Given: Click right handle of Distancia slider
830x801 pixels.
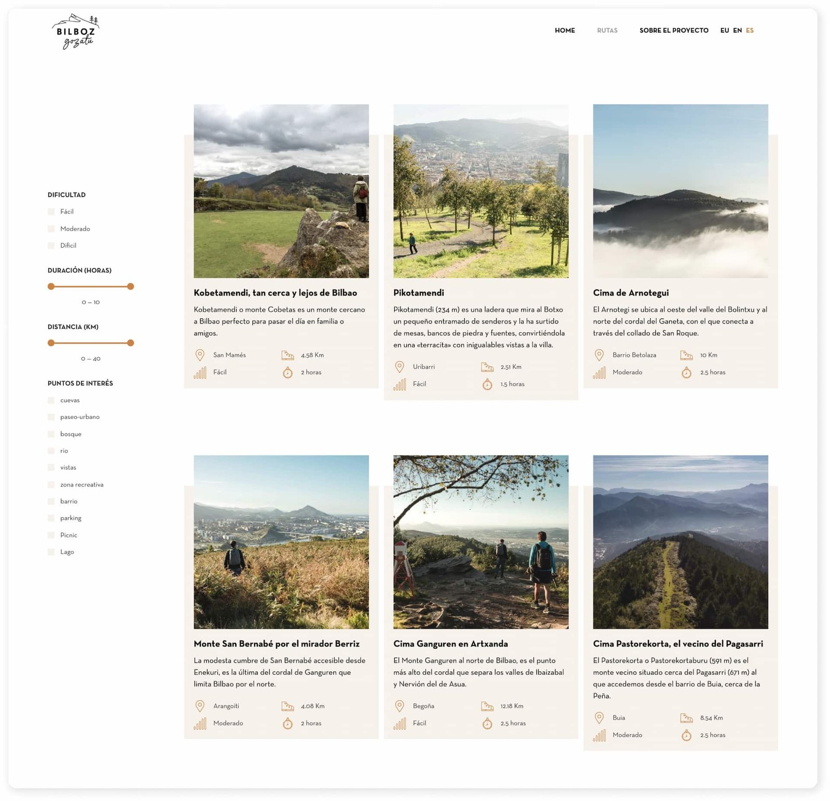Looking at the screenshot, I should 131,343.
